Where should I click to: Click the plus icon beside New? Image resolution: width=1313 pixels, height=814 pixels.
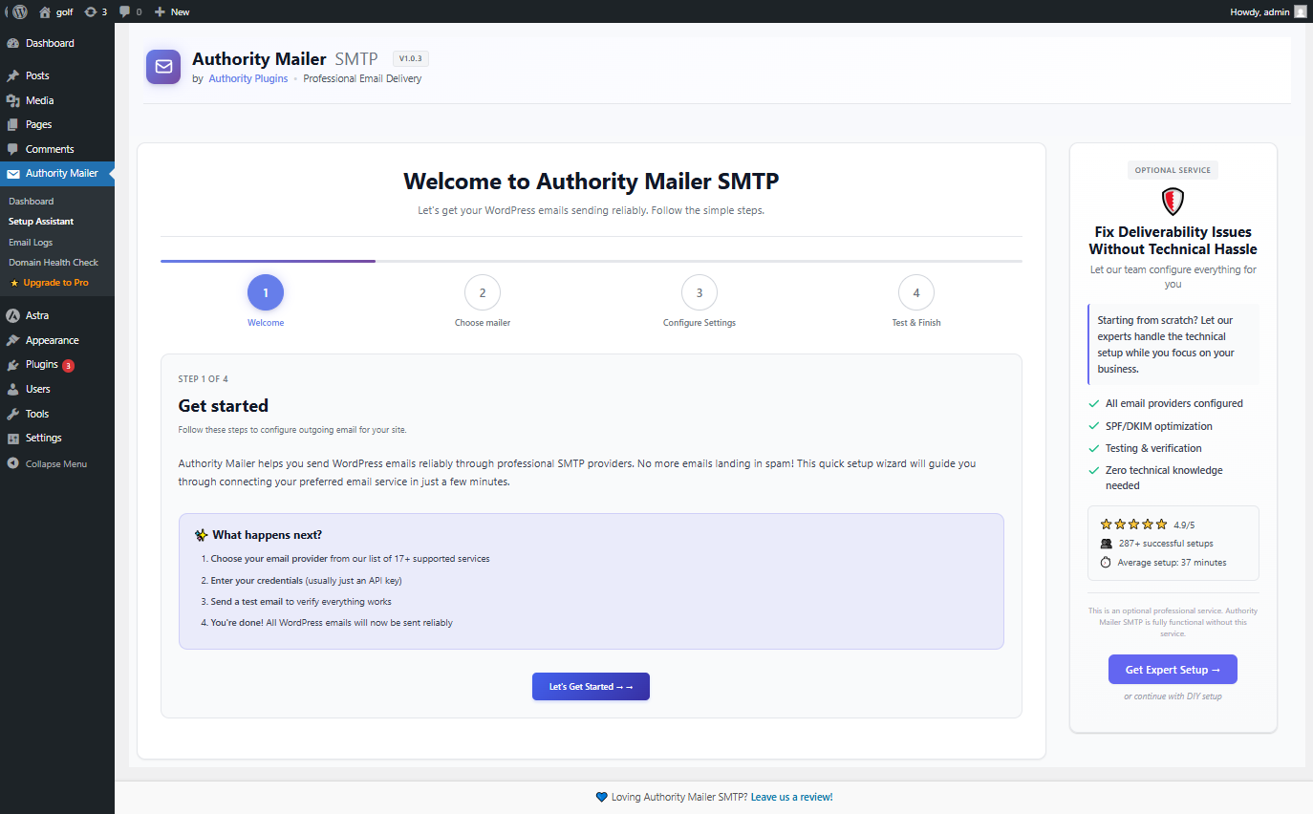(x=160, y=11)
